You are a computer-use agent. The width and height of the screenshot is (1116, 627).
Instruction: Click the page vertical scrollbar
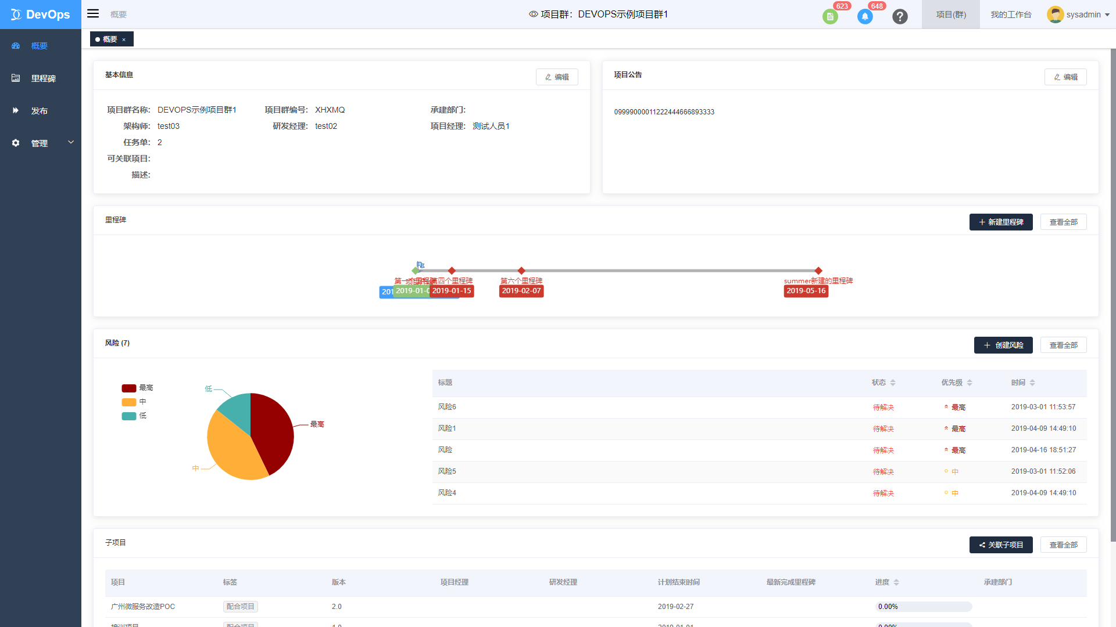point(1113,295)
